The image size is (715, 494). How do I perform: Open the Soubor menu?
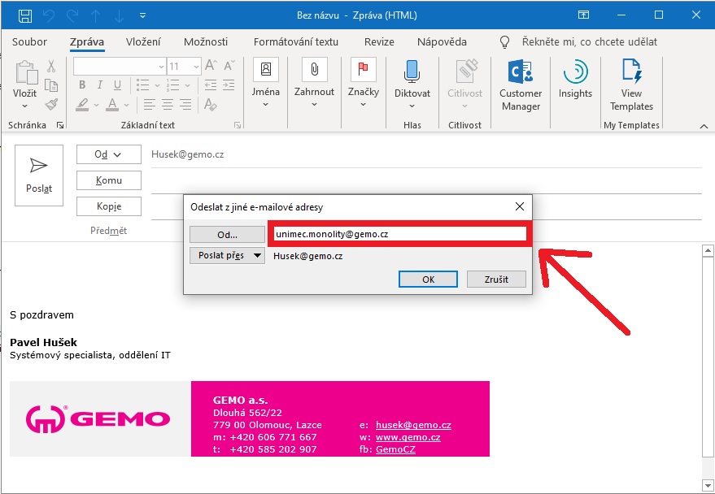(x=29, y=42)
